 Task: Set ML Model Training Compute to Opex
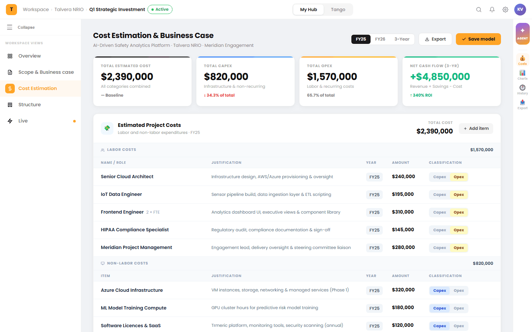(459, 308)
